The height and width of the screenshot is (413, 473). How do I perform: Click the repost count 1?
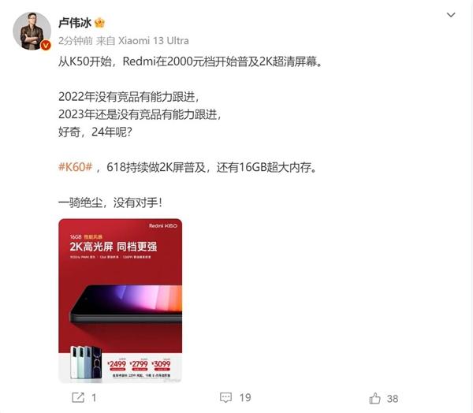tap(94, 398)
